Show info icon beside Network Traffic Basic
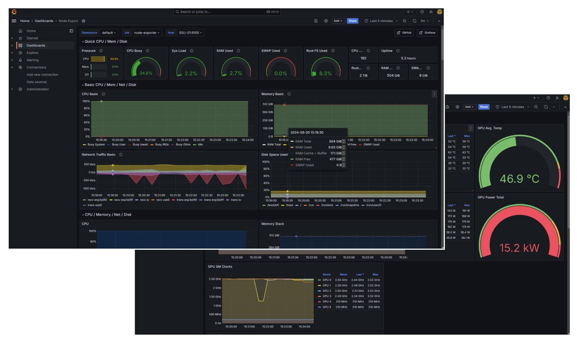Screen dimensions: 577x344 point(121,155)
